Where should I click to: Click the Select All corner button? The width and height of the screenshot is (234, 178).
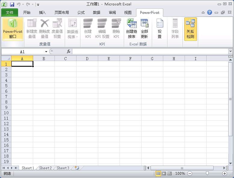click(x=6, y=58)
